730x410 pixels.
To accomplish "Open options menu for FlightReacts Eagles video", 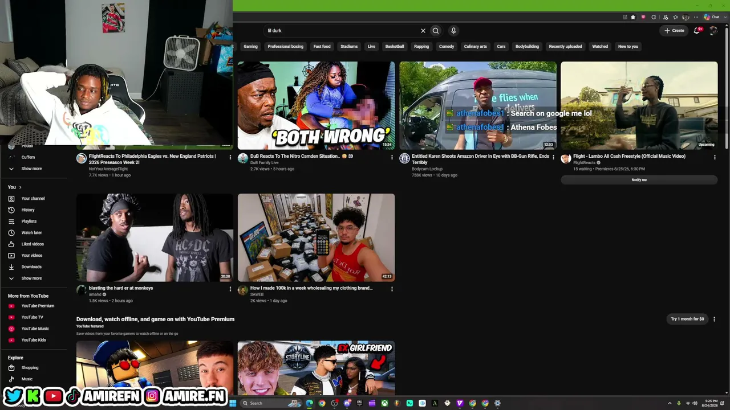I will 230,157.
